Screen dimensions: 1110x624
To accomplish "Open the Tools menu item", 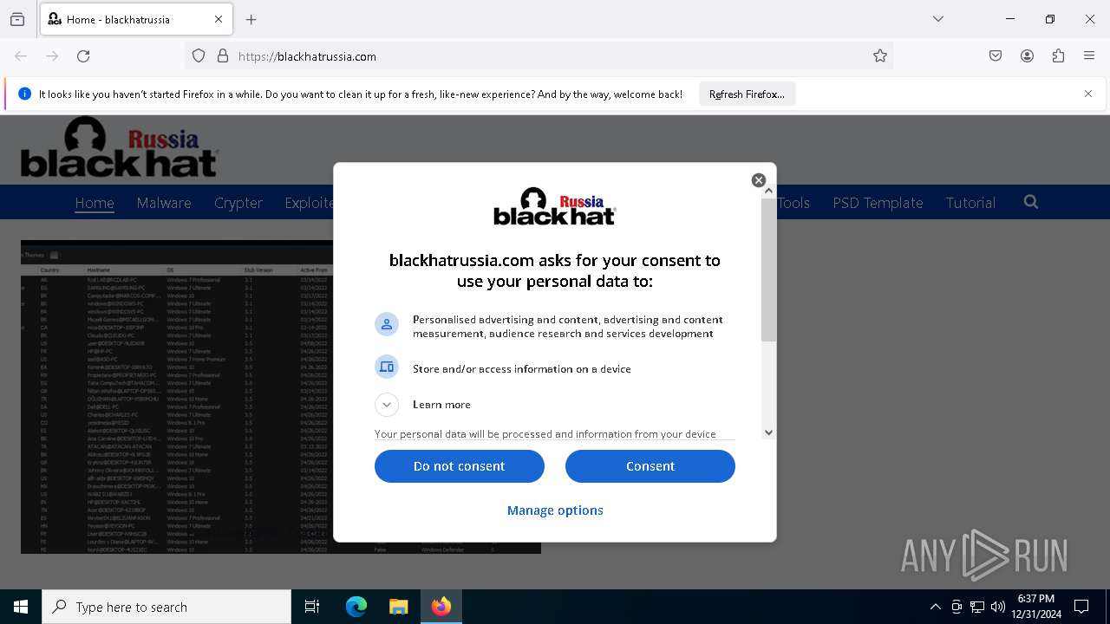I will click(x=793, y=203).
